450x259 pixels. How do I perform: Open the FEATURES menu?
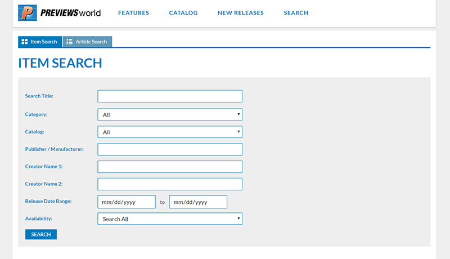[133, 12]
